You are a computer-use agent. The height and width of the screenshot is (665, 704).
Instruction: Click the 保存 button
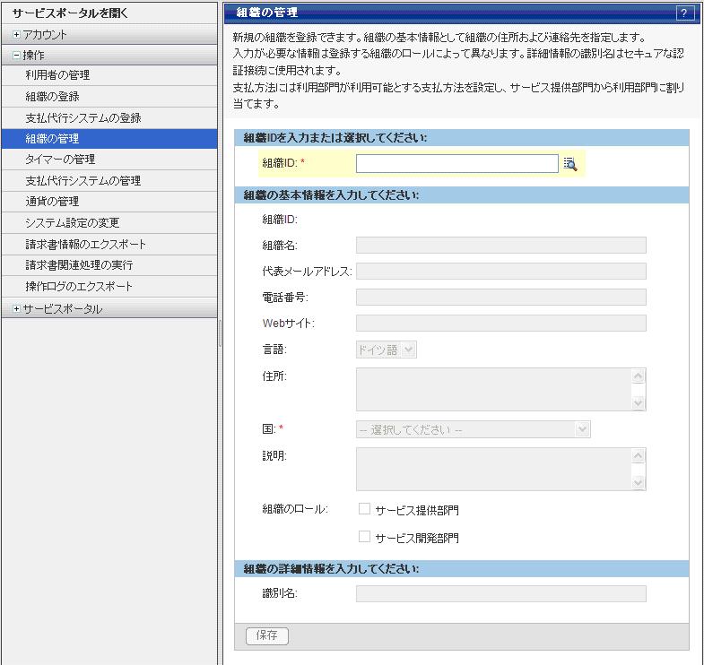[x=266, y=635]
